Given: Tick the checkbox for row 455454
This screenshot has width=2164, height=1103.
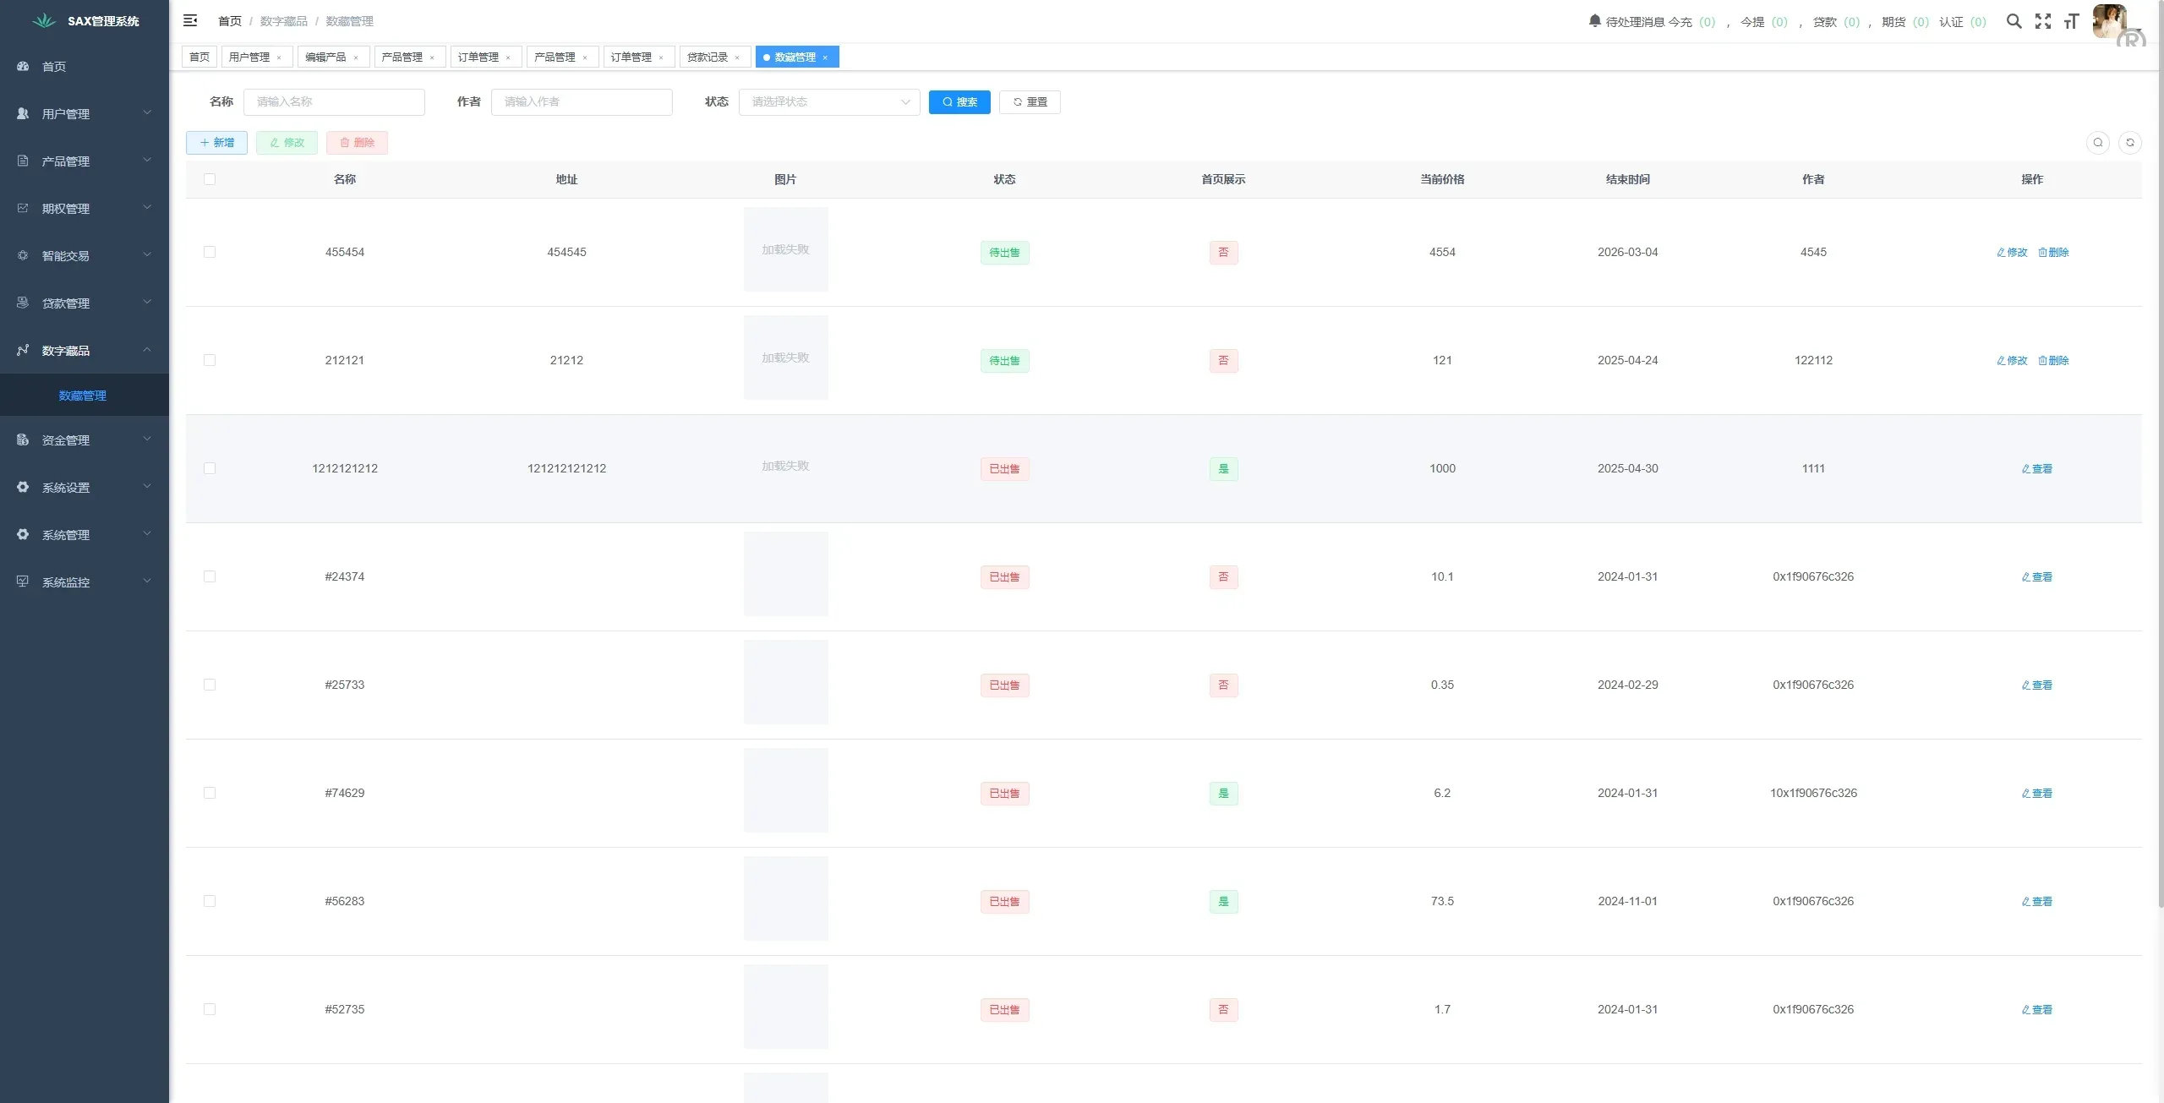Looking at the screenshot, I should tap(210, 252).
